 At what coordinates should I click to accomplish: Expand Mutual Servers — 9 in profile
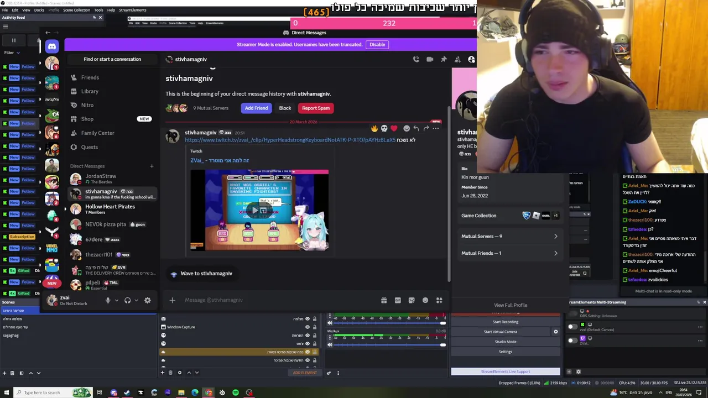tap(509, 236)
